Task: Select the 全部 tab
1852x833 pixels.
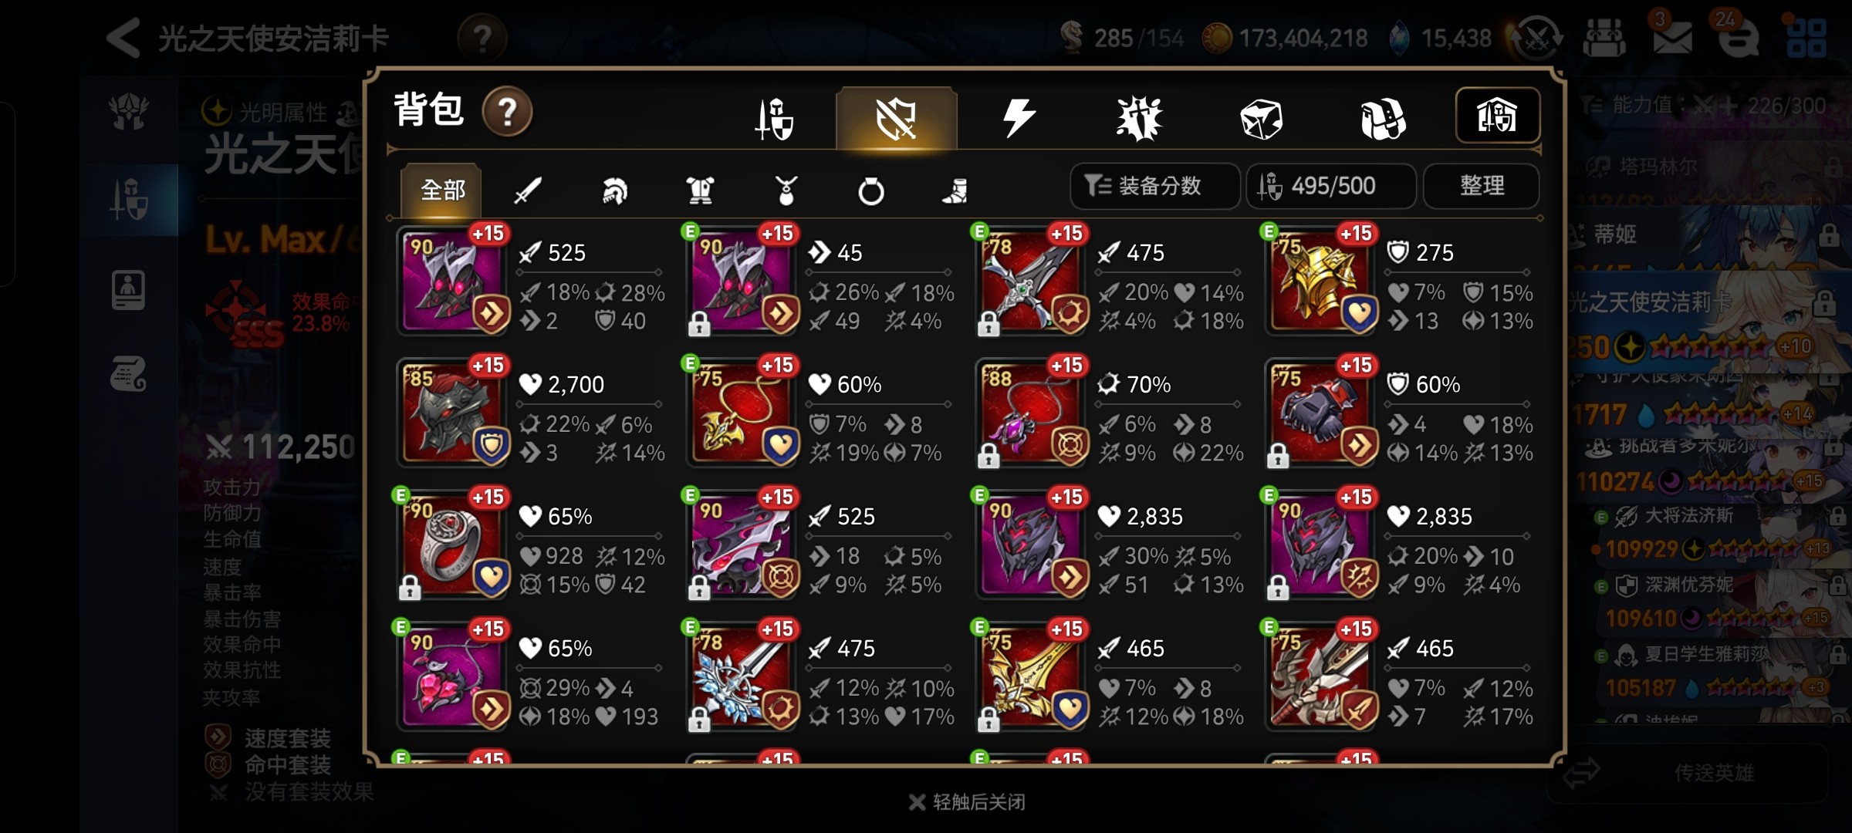Action: [441, 190]
